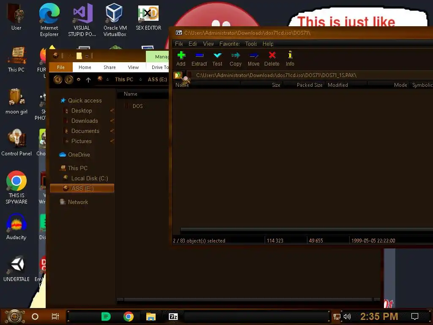Sort 7-Zip list by Modified column
Image resolution: width=433 pixels, height=325 pixels.
[347, 85]
